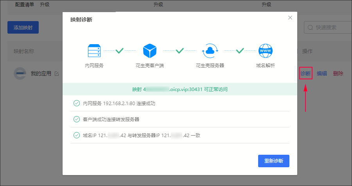Close the 映射诊断 dialog
This screenshot has height=186, width=352.
290,18
